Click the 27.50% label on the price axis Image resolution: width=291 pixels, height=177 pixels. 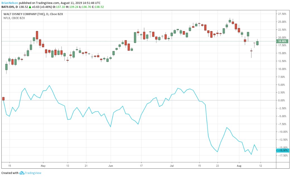tap(282, 14)
